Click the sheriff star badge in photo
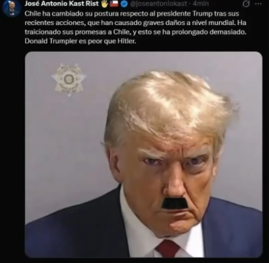 point(69,80)
